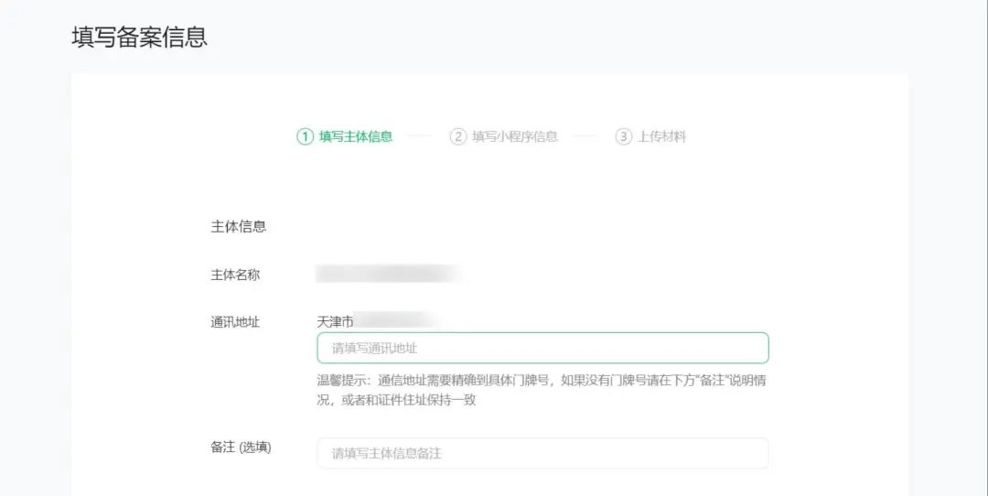Viewport: 988px width, 496px height.
Task: Click the 通讯地址 label
Action: pos(235,322)
